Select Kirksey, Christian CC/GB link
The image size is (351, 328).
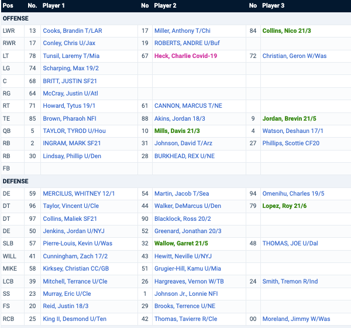[x=75, y=268]
